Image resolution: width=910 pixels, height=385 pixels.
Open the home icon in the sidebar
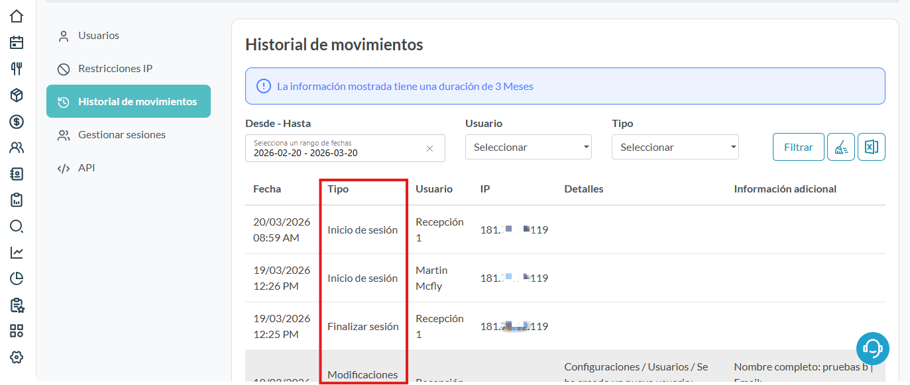pyautogui.click(x=17, y=16)
